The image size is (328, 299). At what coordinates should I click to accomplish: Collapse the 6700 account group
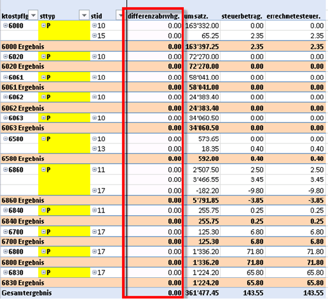pyautogui.click(x=6, y=231)
